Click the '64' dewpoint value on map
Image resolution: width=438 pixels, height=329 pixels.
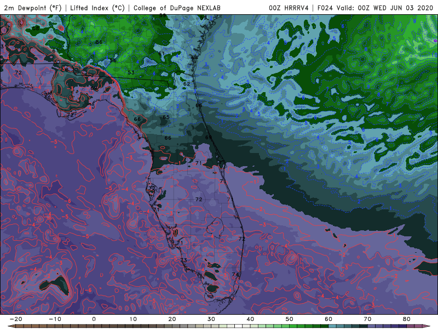click(194, 58)
